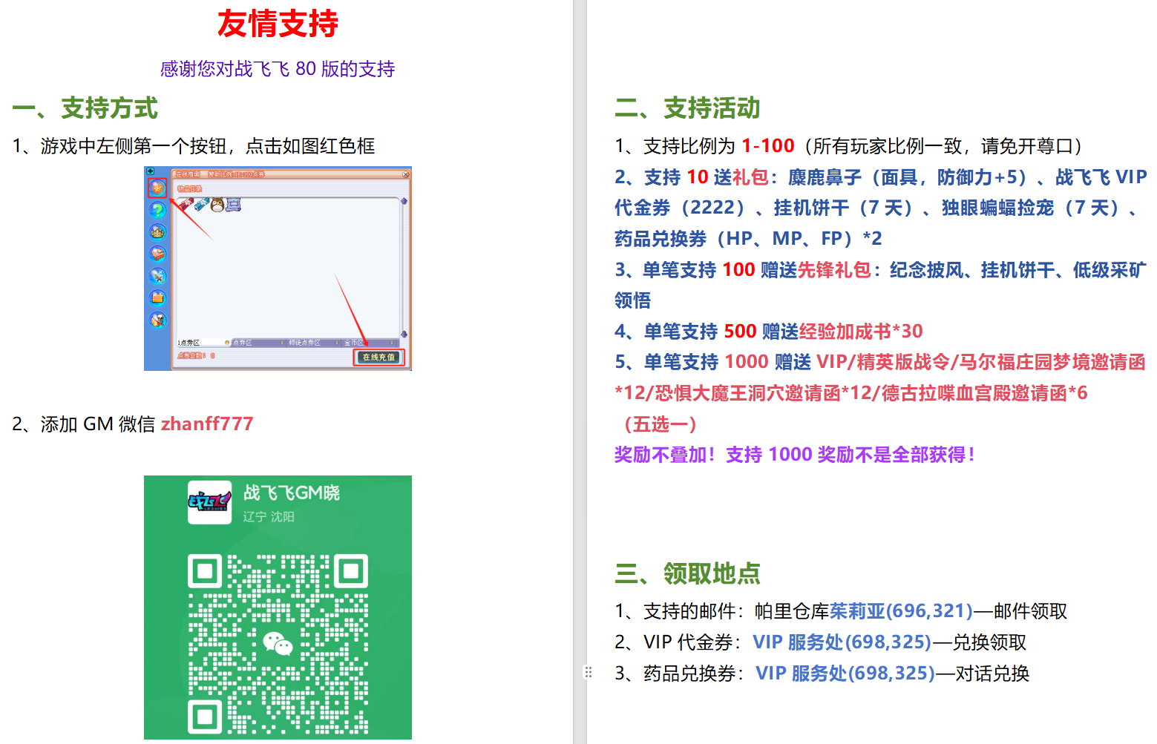This screenshot has height=744, width=1157.
Task: Click the mall list scroll-down arrow
Action: tap(404, 334)
